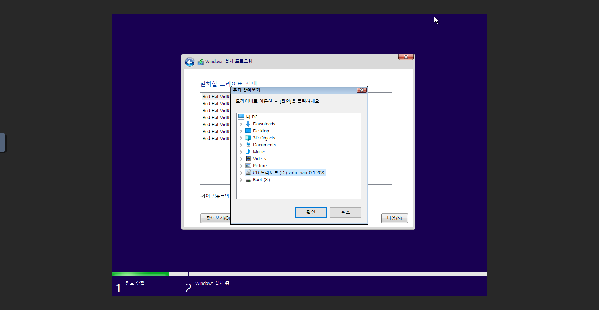Close the Windows 설치 프로그램 window
The width and height of the screenshot is (599, 310).
tap(406, 57)
